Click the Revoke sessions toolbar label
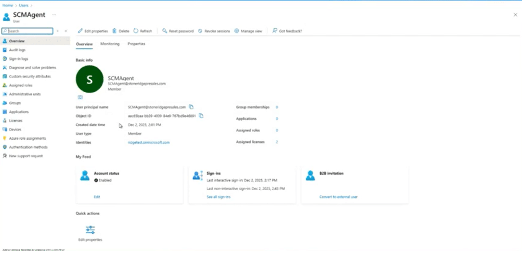The width and height of the screenshot is (522, 254). [217, 31]
